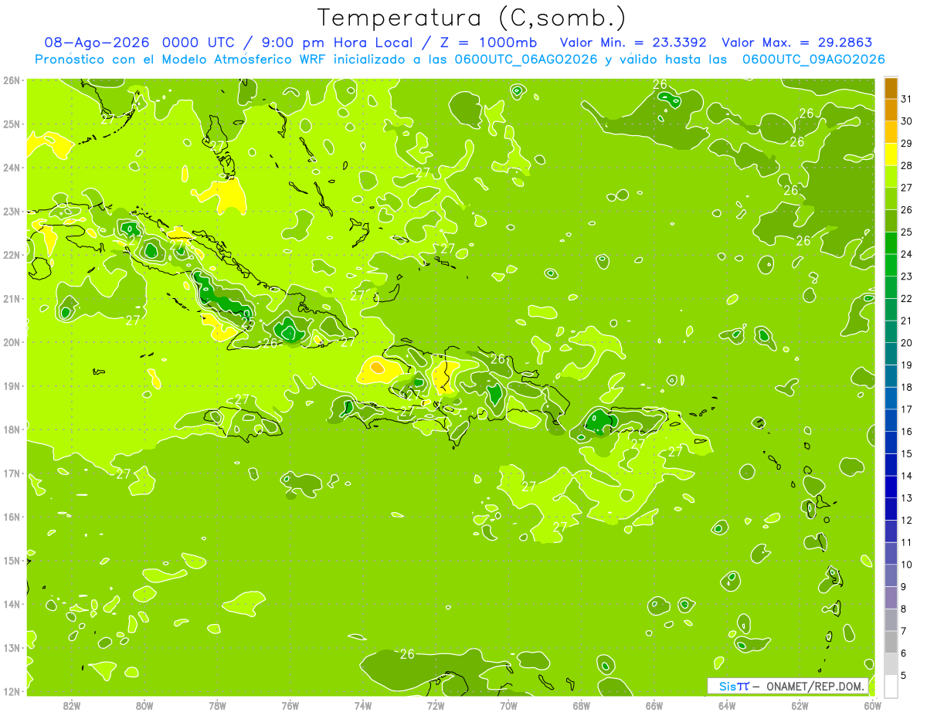
Task: Click the "66W" longitude axis label
Action: pyautogui.click(x=654, y=704)
